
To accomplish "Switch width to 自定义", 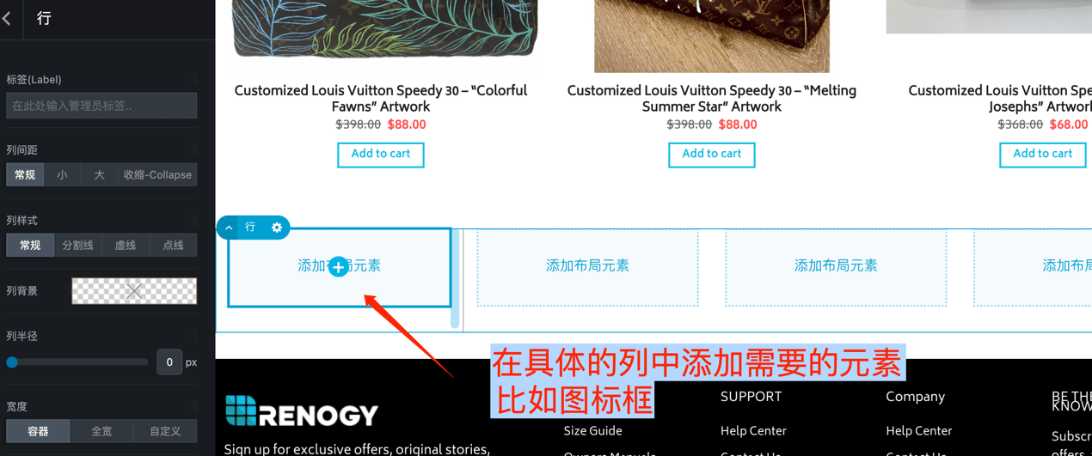I will (x=165, y=431).
